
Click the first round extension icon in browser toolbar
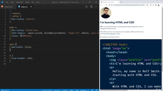pos(151,5)
